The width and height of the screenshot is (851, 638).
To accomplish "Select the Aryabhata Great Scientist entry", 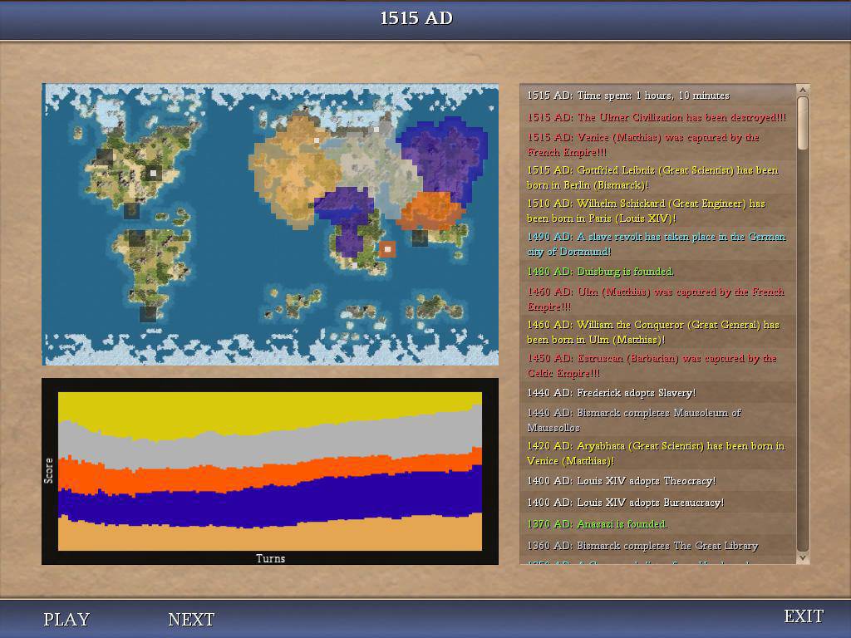I will point(657,453).
